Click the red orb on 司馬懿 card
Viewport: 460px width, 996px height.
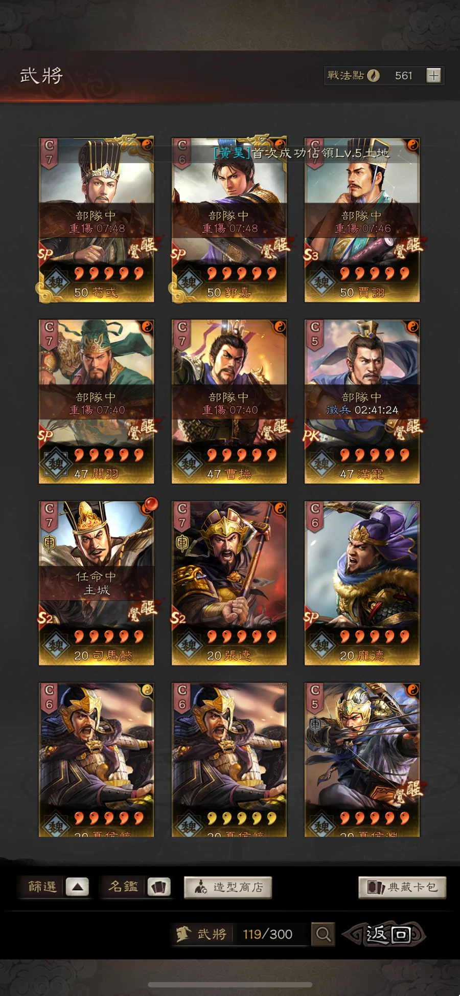tap(150, 505)
